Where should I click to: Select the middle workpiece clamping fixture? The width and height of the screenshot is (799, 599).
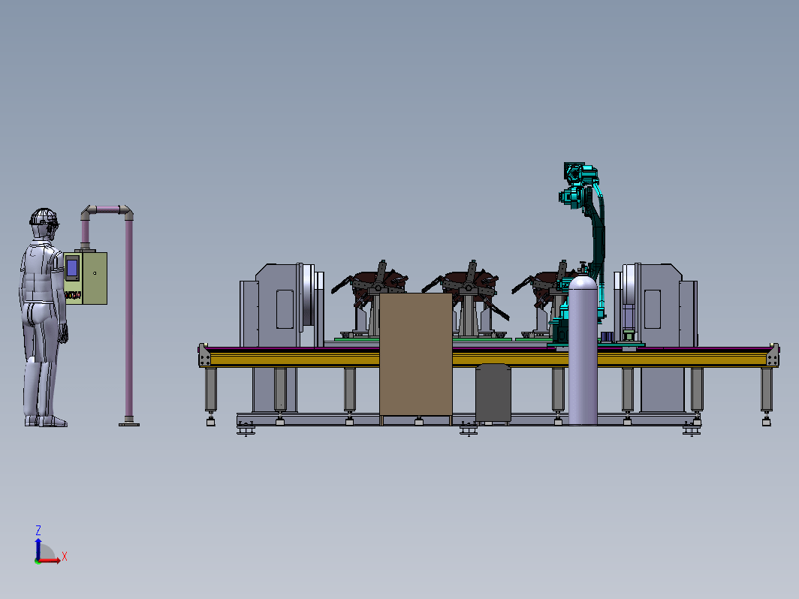466,298
